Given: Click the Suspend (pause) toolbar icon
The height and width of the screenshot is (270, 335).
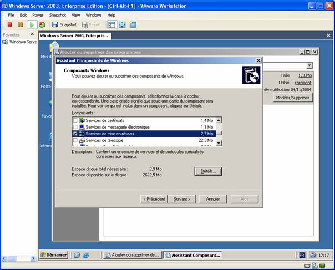Looking at the screenshot, I should point(21,24).
